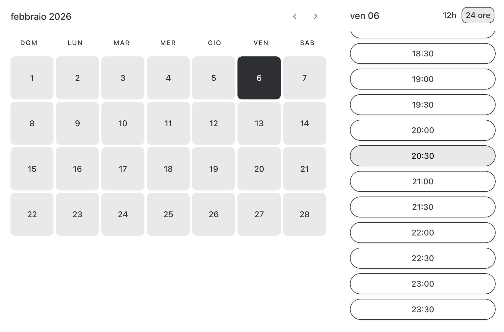Click the 23:00 time slot
The image size is (504, 332).
422,284
